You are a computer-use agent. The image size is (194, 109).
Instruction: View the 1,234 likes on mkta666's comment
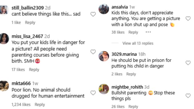click(21, 104)
